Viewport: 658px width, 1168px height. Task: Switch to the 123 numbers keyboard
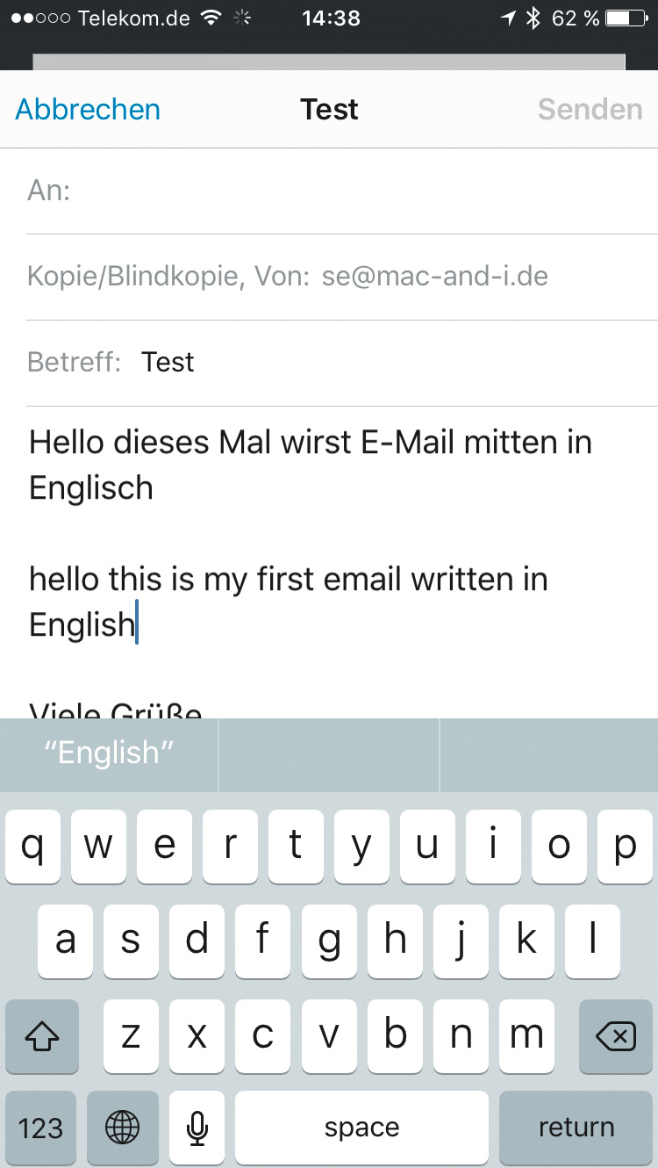pos(40,1128)
